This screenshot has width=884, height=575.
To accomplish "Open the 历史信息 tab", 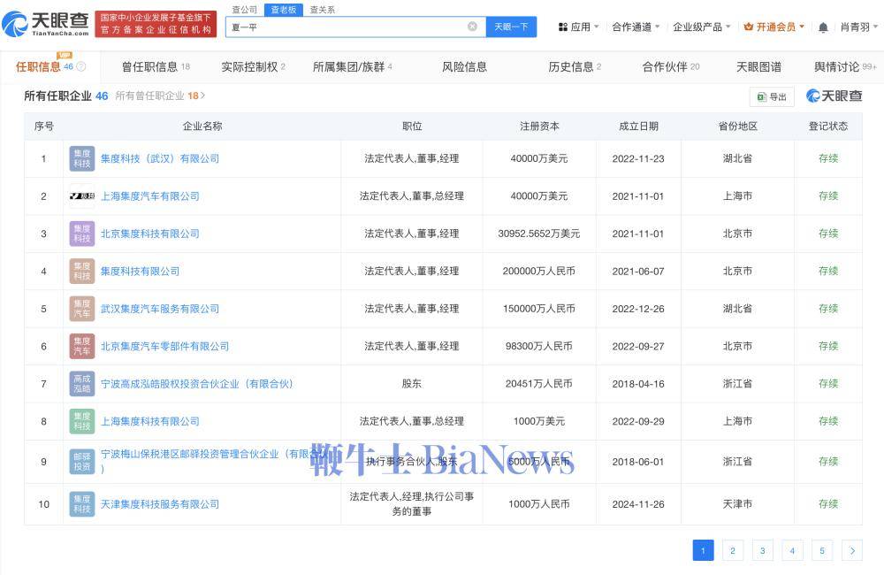I will coord(575,66).
